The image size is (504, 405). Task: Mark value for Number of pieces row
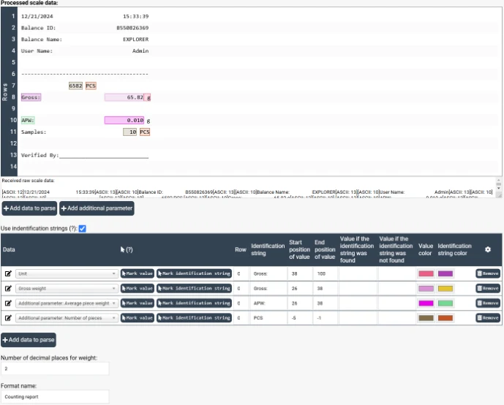tap(138, 318)
